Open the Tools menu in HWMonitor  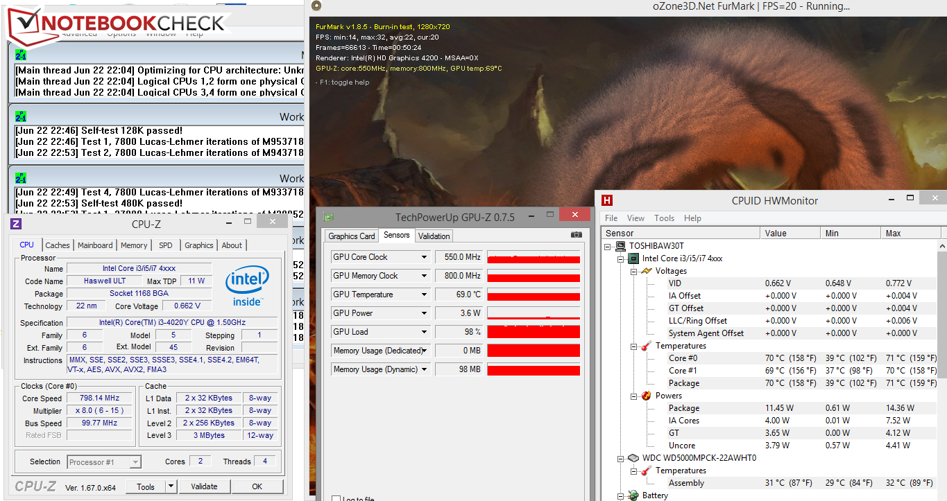(x=664, y=218)
